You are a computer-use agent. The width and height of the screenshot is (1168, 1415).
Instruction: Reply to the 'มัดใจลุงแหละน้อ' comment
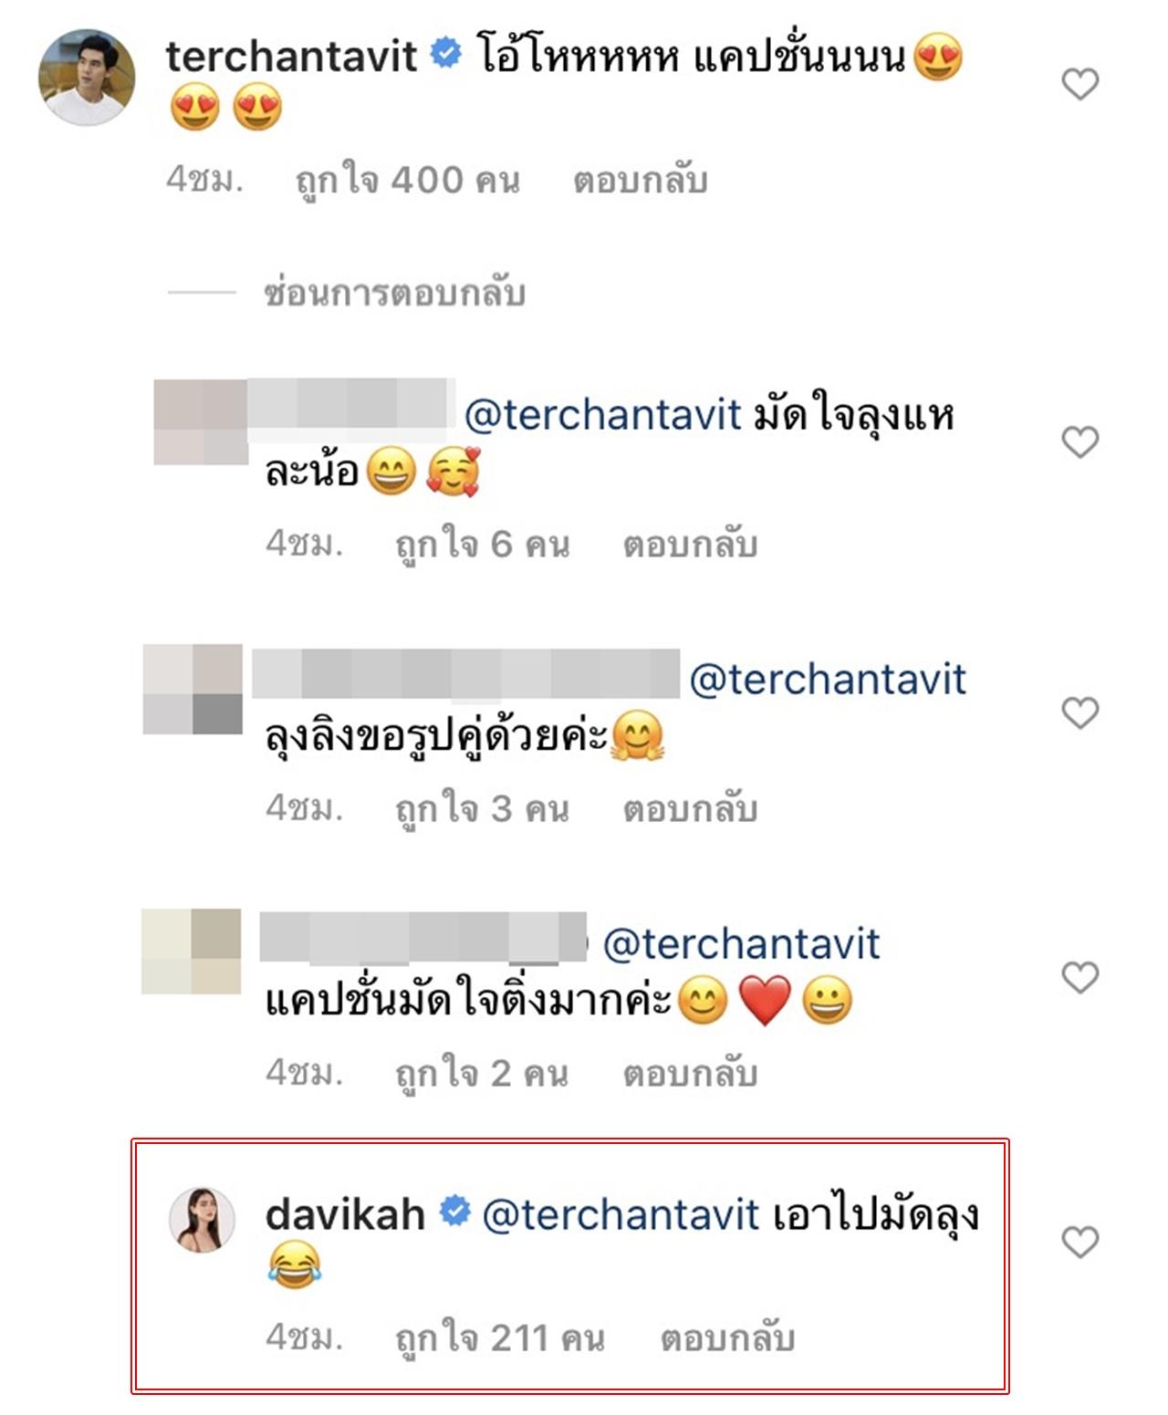(690, 545)
